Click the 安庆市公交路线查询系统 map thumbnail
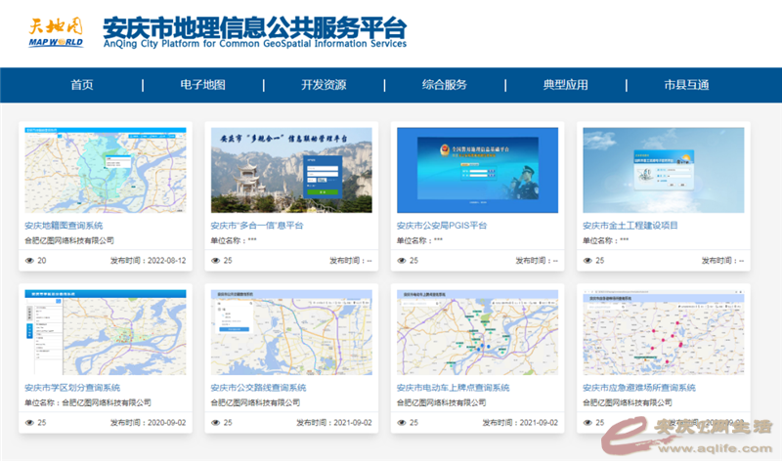 pyautogui.click(x=288, y=331)
